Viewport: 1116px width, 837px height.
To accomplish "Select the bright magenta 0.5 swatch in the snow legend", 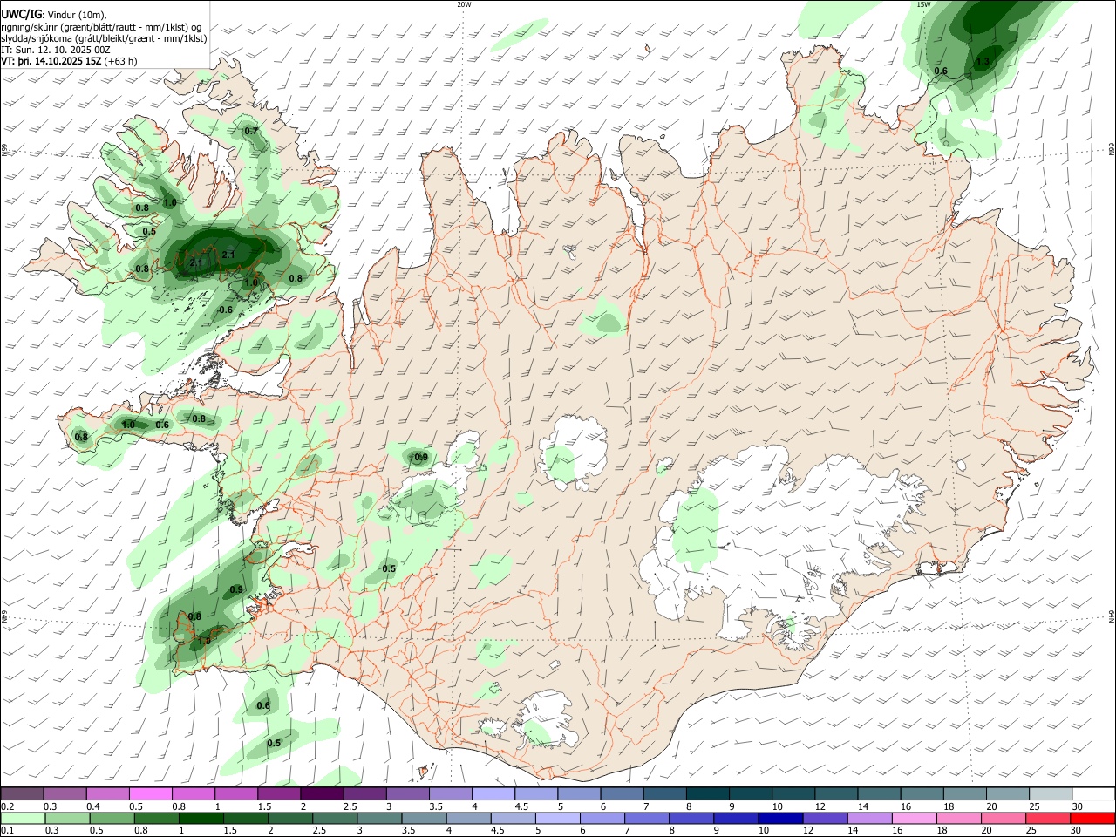I will point(151,794).
